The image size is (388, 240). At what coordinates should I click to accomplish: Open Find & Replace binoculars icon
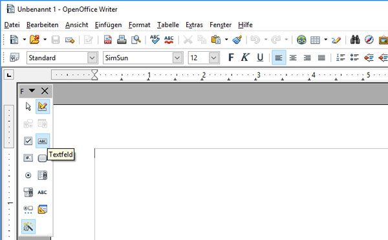point(355,39)
